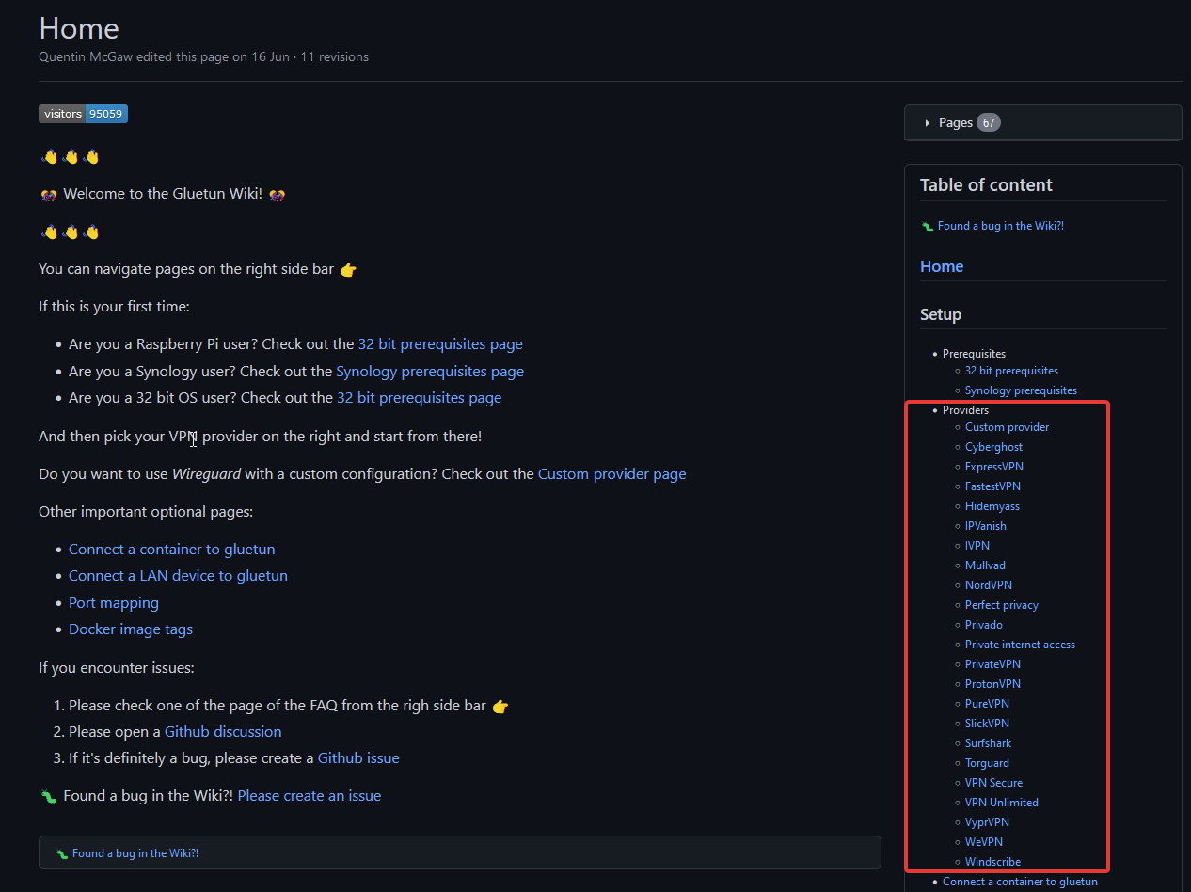Go to the Surfshark provider page

pyautogui.click(x=988, y=743)
